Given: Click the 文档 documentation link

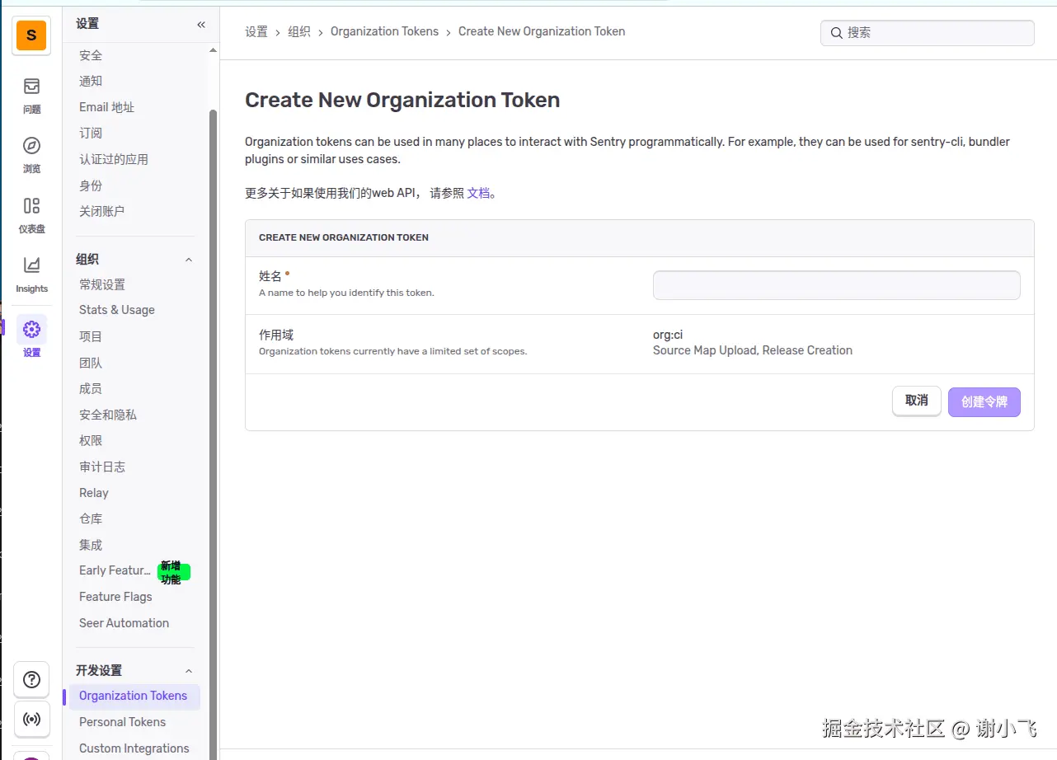Looking at the screenshot, I should point(478,192).
